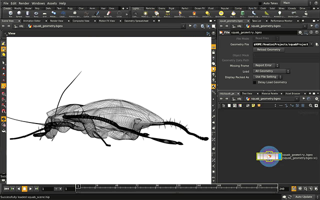Open the Render menu
Image resolution: width=320 pixels, height=200 pixels.
[x=24, y=3]
